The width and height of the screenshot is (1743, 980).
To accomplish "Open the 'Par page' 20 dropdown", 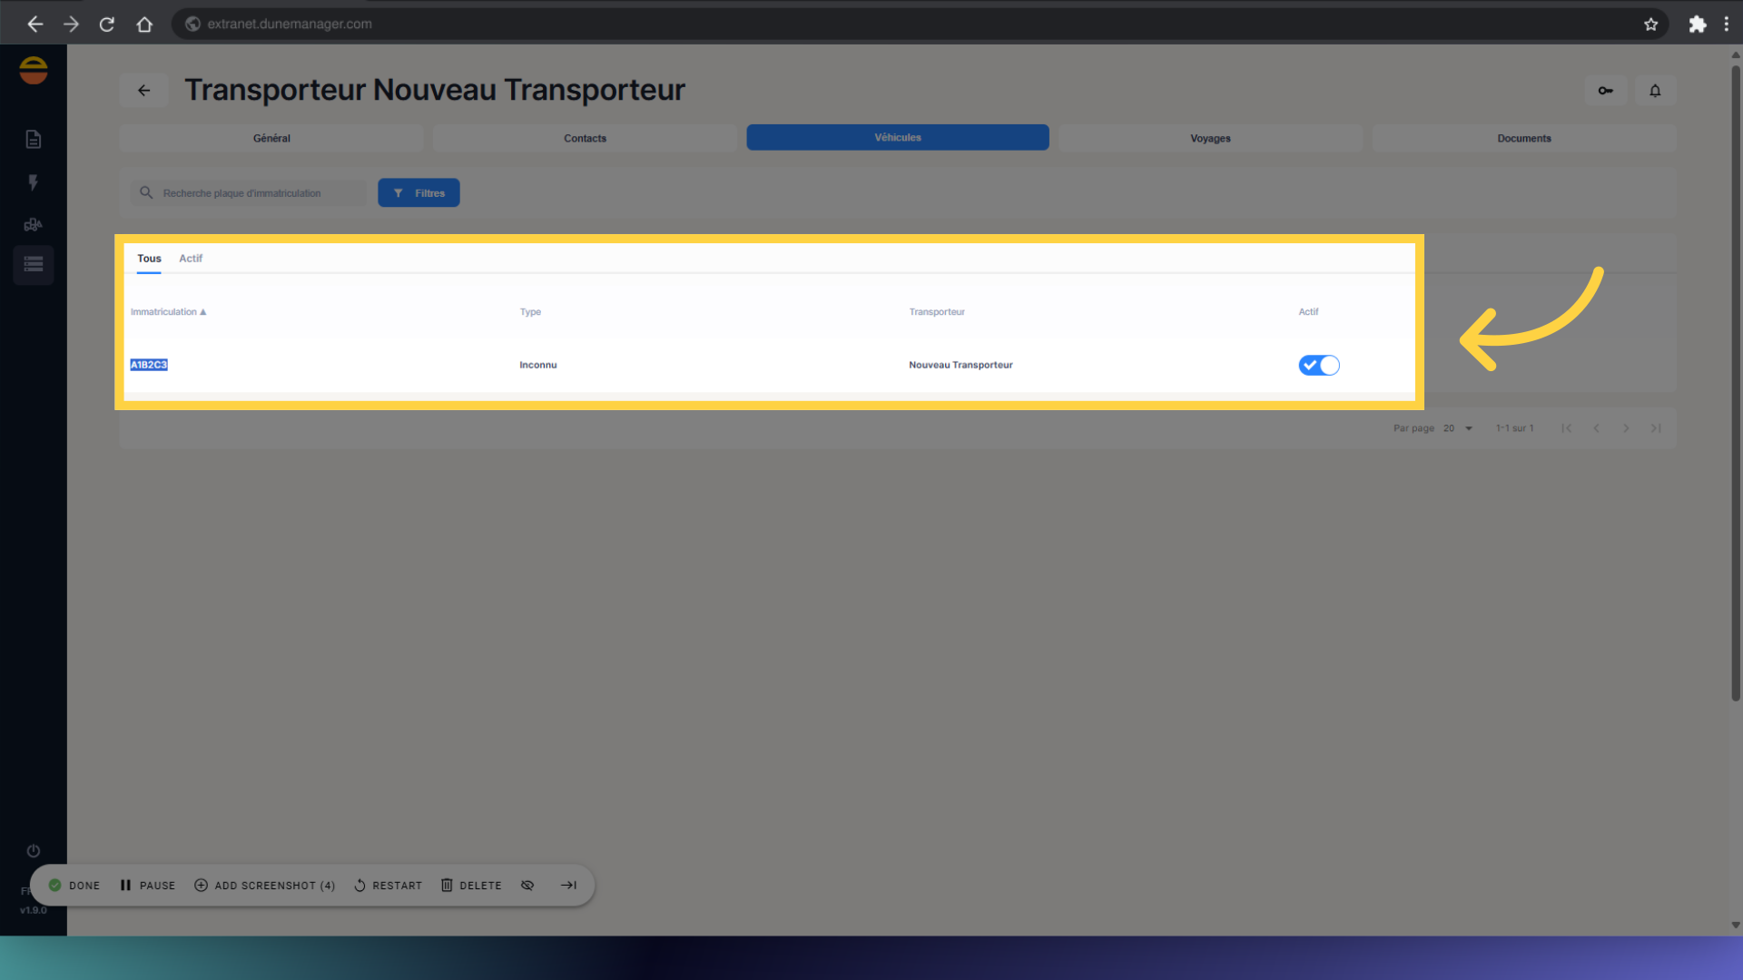I will point(1456,427).
